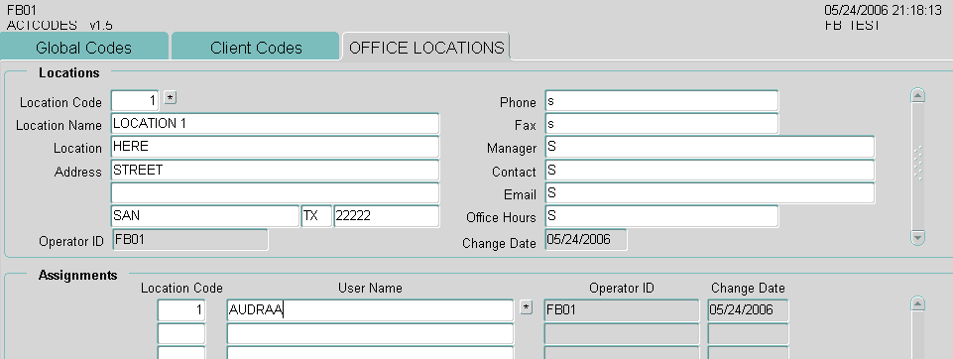
Task: Click the empty second-row Change Date field
Action: coord(748,333)
